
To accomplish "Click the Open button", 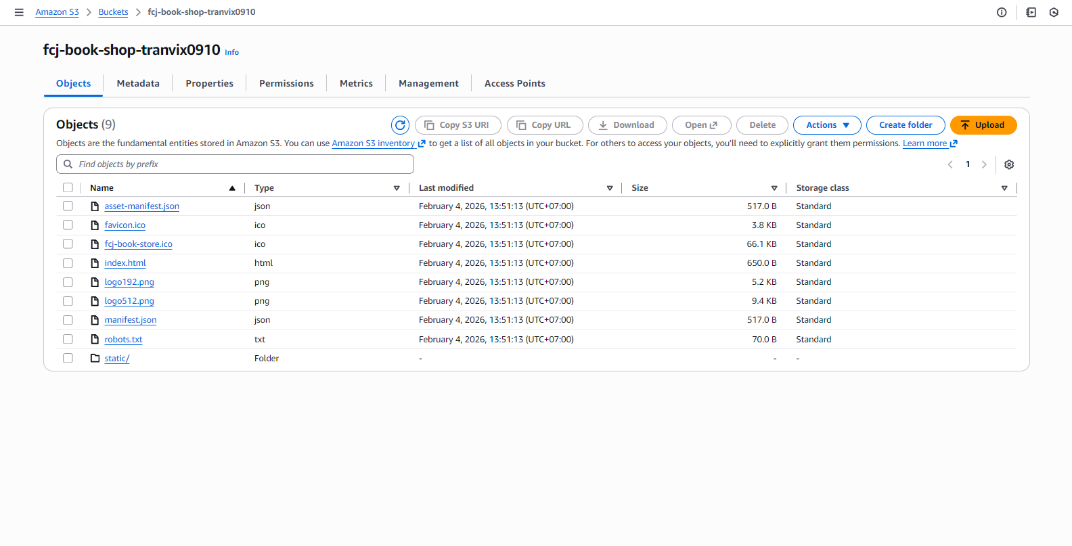I will pyautogui.click(x=701, y=125).
